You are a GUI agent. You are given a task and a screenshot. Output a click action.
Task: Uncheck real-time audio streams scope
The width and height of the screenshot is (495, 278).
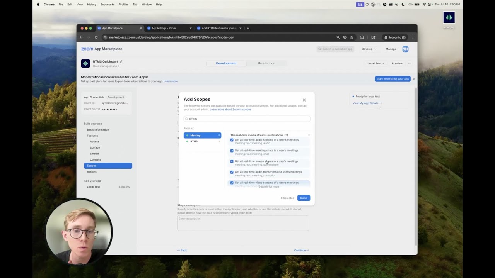tap(232, 140)
